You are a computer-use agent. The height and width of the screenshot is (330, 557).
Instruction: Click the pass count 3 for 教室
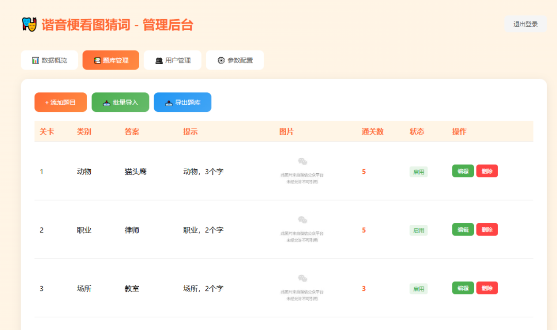pyautogui.click(x=364, y=289)
